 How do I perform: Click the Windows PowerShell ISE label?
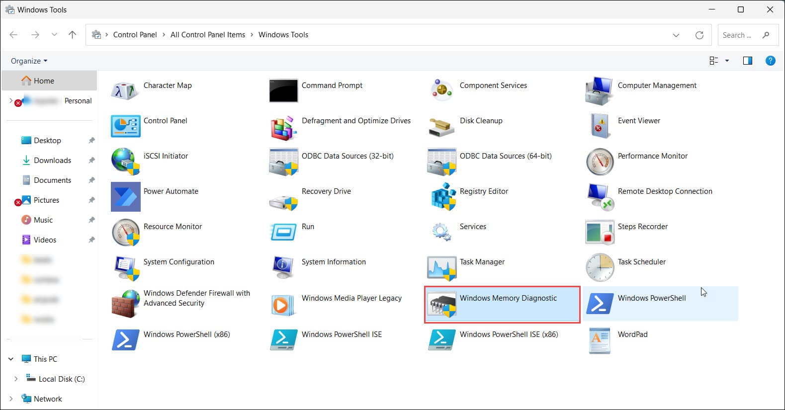coord(342,334)
